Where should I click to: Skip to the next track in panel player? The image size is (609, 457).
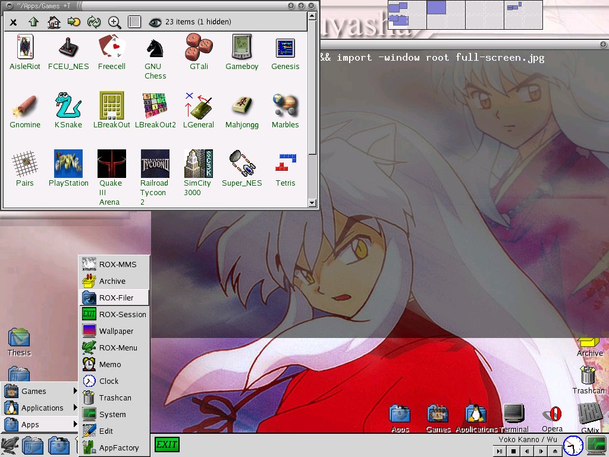pos(541,451)
